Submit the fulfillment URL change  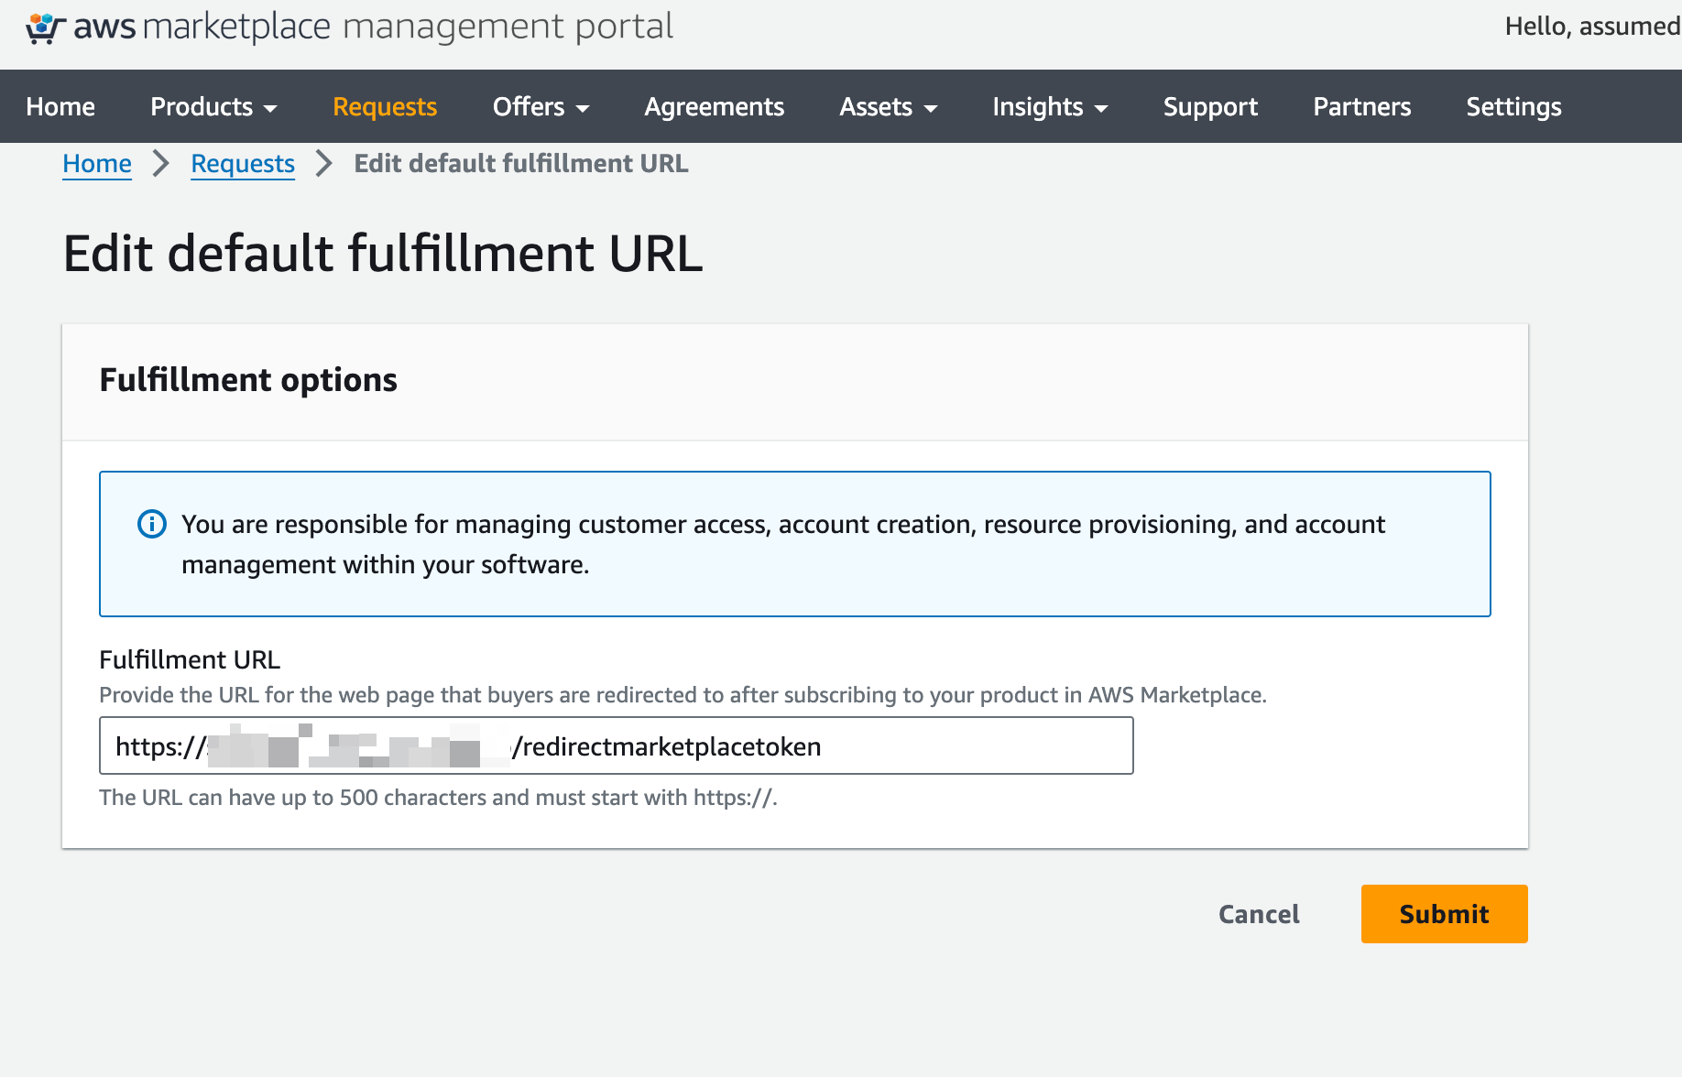click(x=1444, y=914)
